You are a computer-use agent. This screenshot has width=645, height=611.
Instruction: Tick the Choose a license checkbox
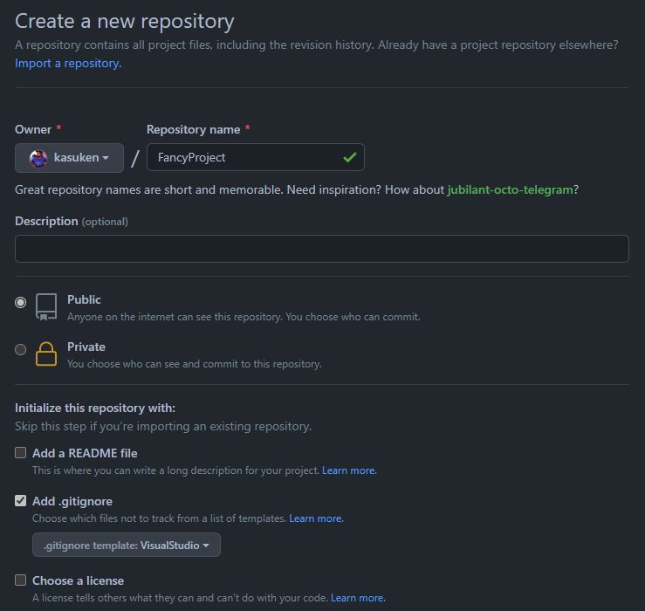tap(21, 580)
